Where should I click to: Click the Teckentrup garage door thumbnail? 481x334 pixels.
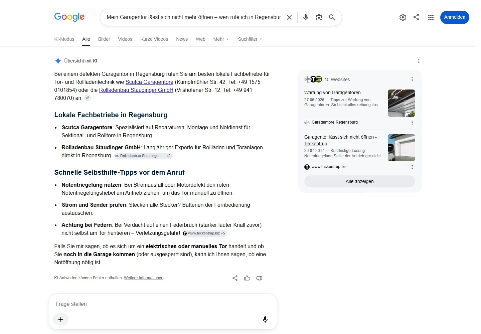pos(402,148)
